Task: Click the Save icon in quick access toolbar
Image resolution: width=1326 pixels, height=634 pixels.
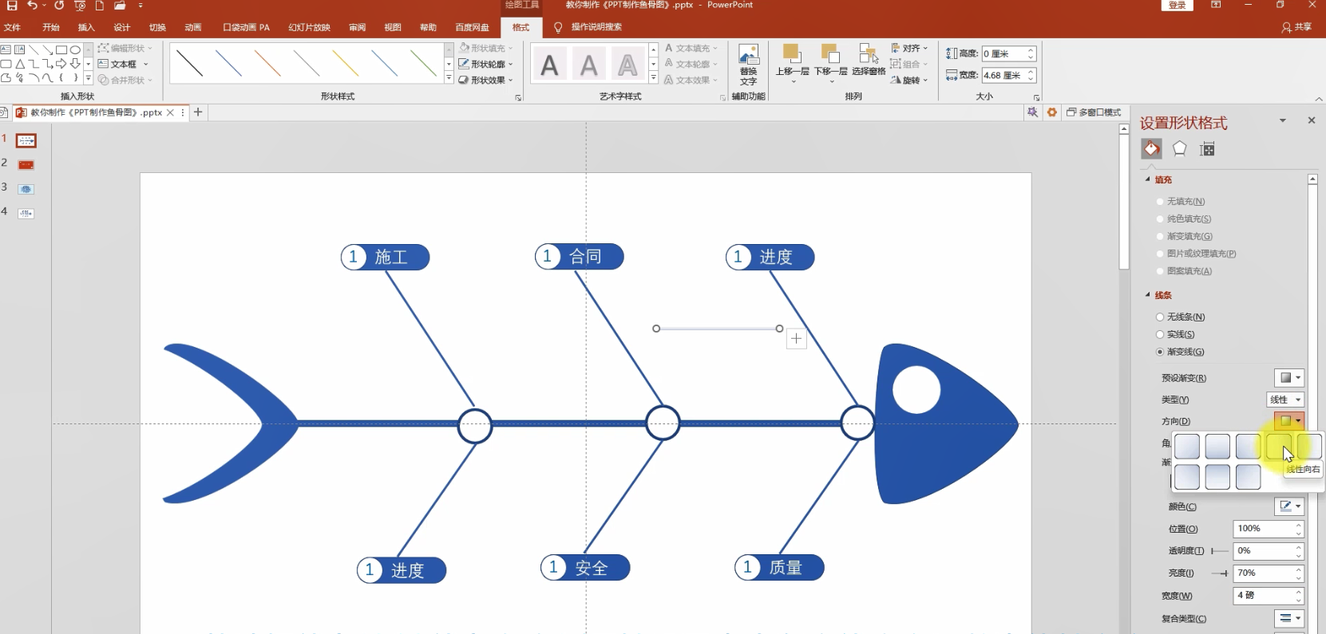Action: 12,6
